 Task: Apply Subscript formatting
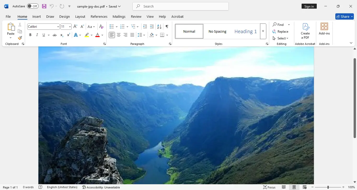[x=62, y=35]
